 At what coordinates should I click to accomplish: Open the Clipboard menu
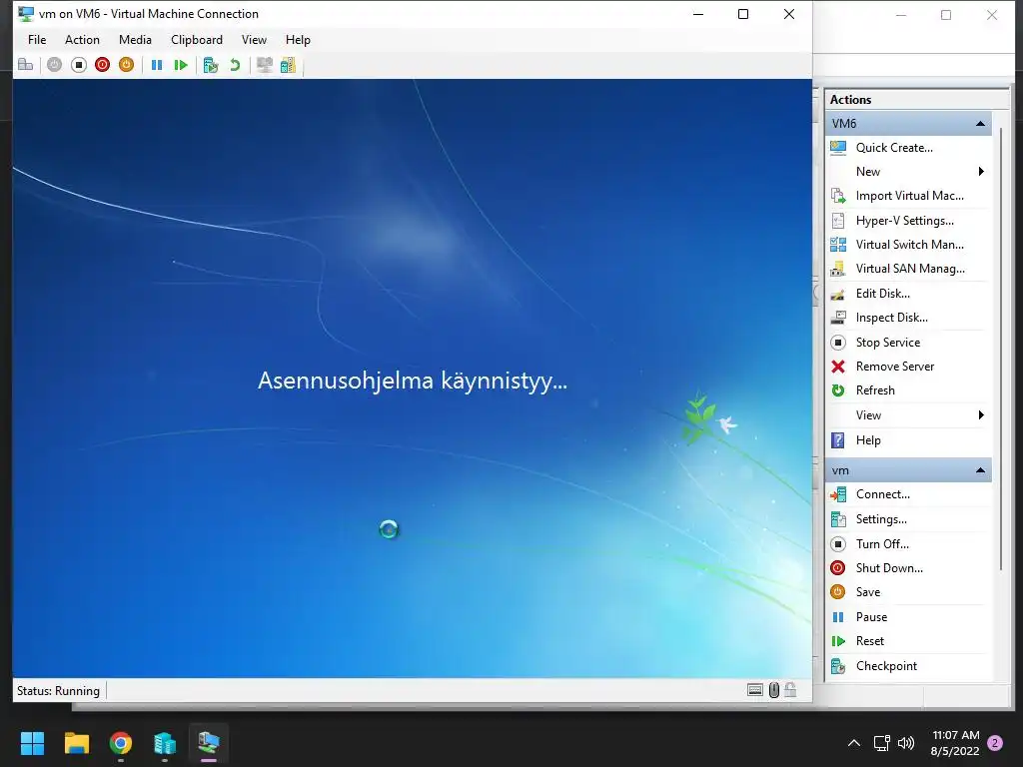click(197, 40)
